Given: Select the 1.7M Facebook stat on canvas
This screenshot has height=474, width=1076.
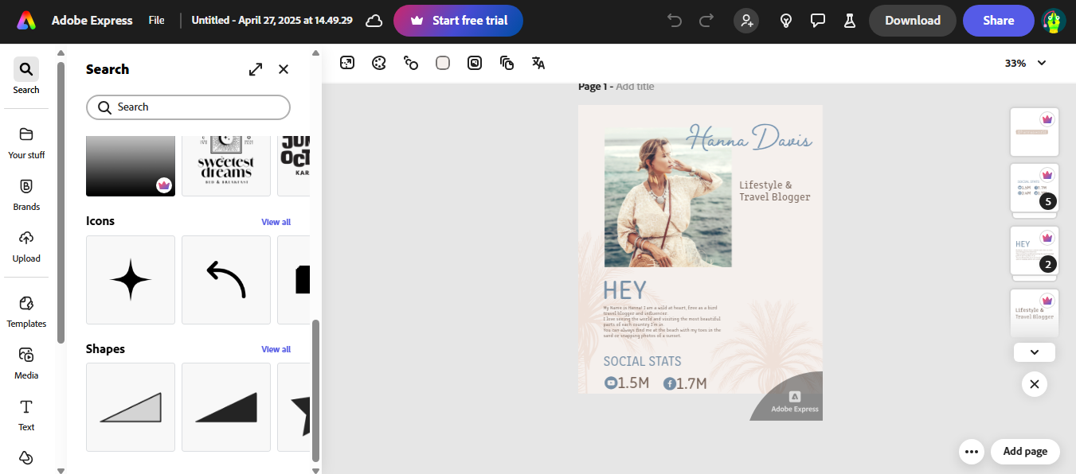Looking at the screenshot, I should pos(685,383).
